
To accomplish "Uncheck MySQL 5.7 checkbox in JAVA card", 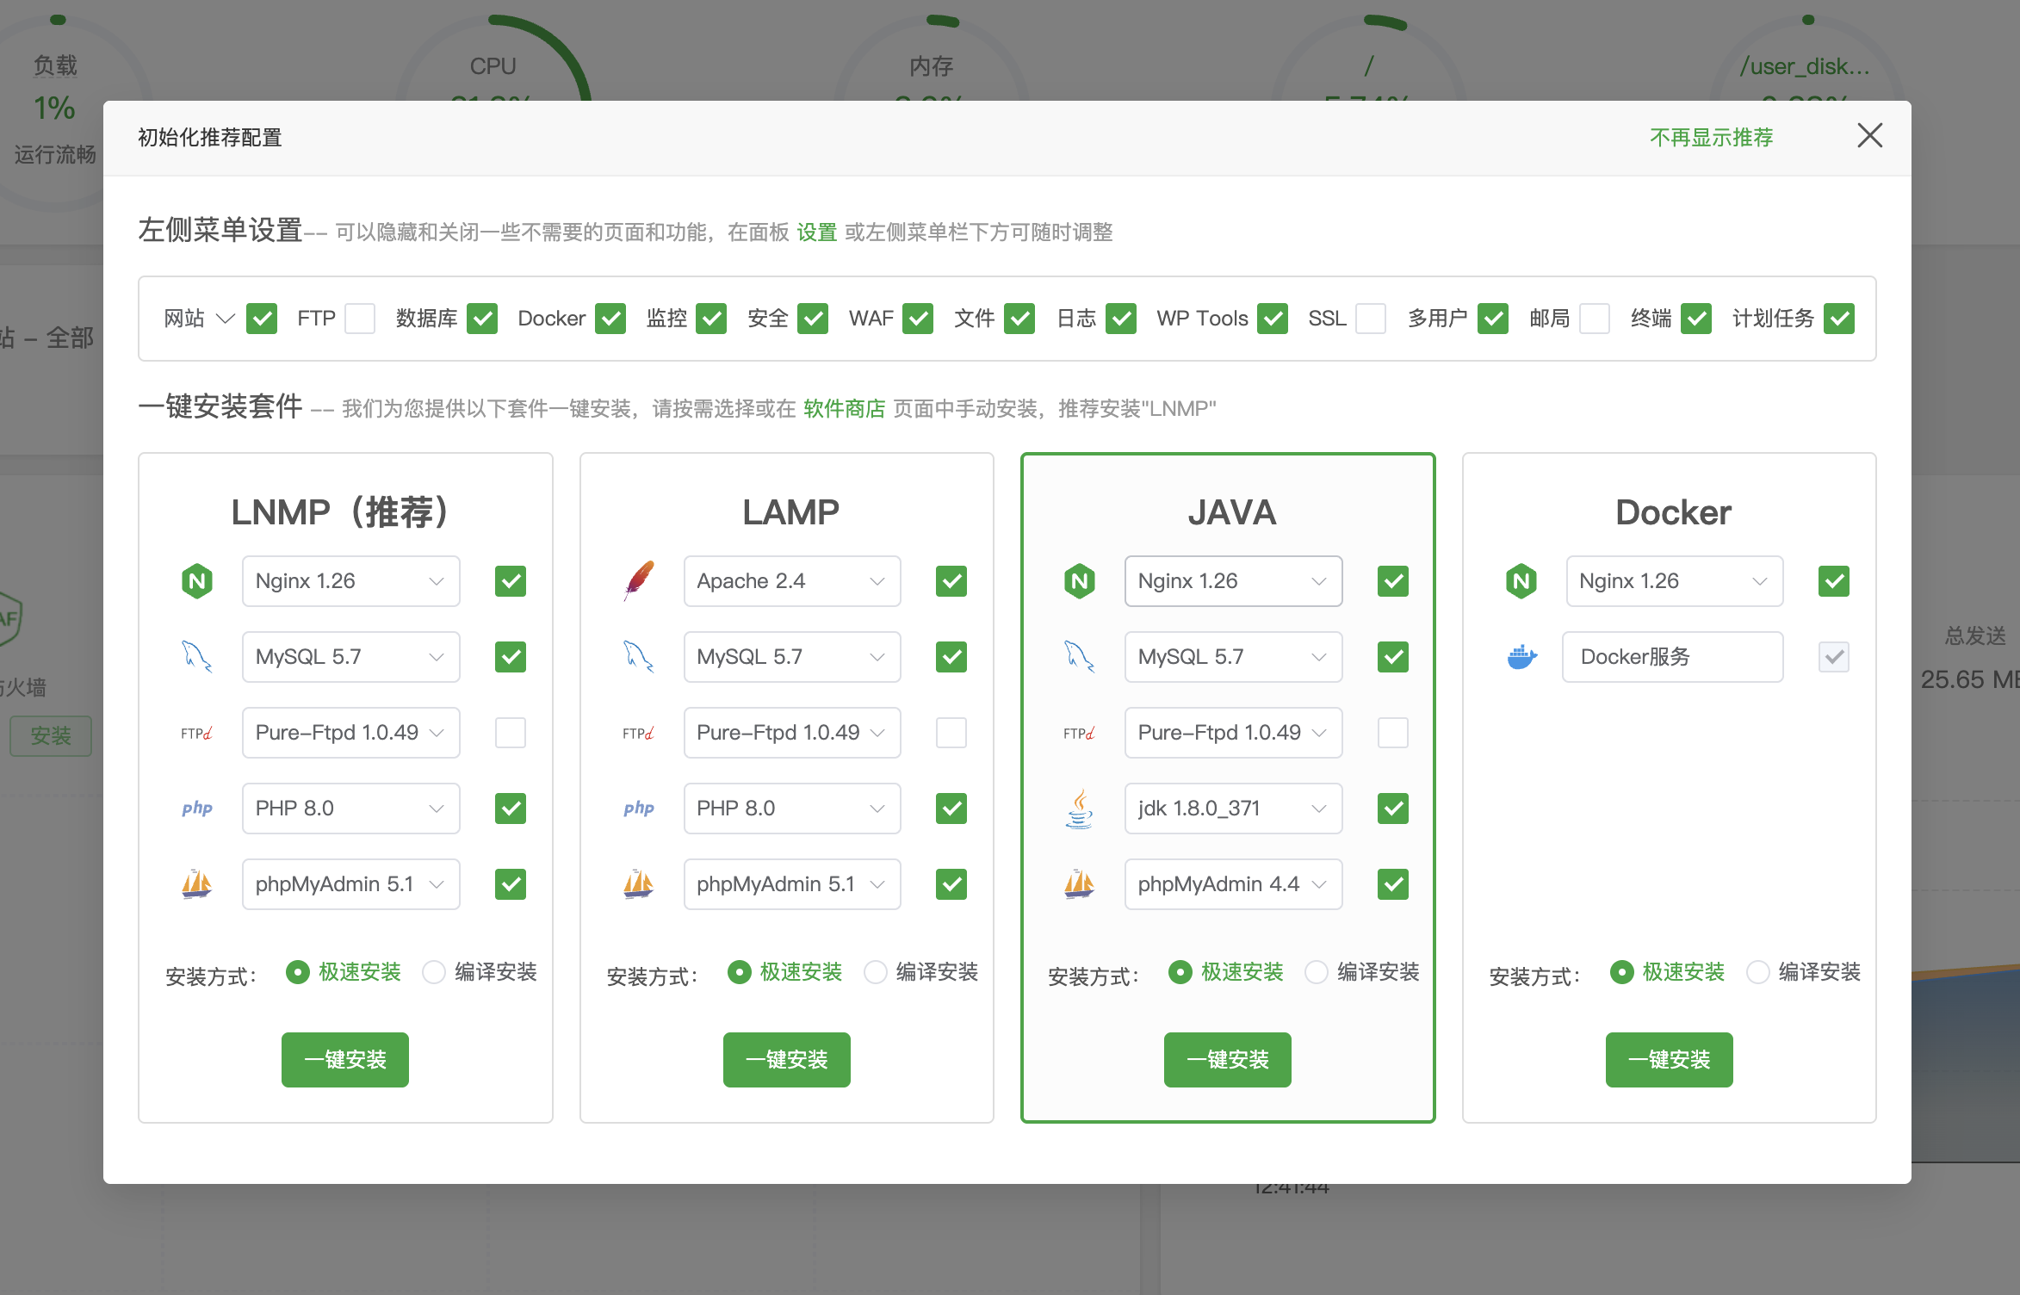I will click(1393, 657).
